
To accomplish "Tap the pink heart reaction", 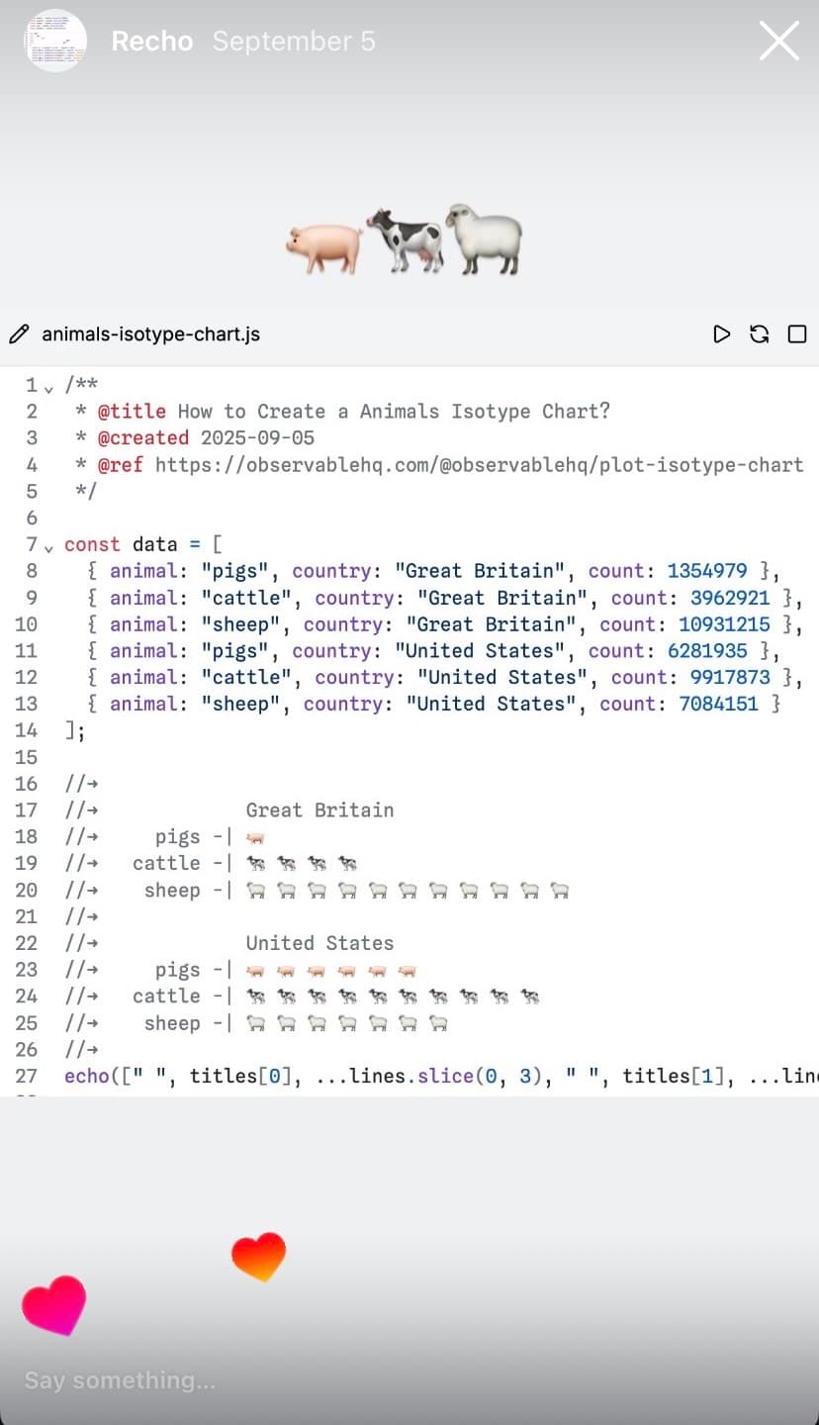I will coord(54,1304).
